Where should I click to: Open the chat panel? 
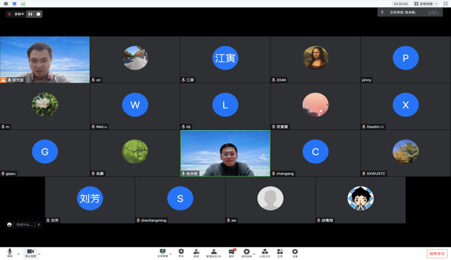tap(231, 252)
